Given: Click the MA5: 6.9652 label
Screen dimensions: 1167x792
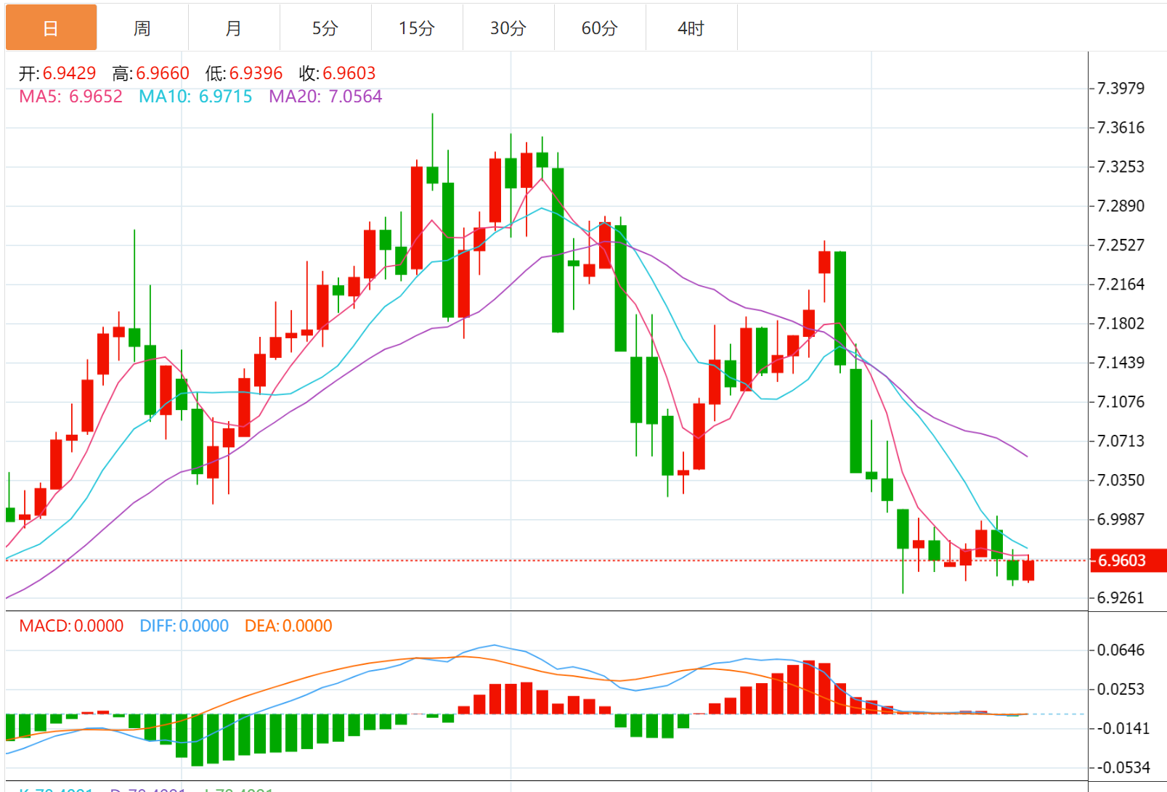Looking at the screenshot, I should tap(71, 97).
